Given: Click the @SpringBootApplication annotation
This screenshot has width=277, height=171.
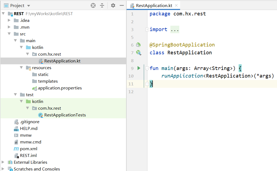Looking at the screenshot, I should [x=182, y=45].
